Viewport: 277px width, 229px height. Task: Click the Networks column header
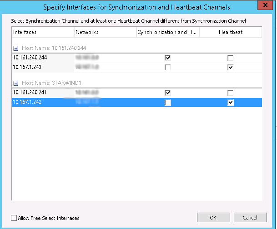click(x=105, y=32)
